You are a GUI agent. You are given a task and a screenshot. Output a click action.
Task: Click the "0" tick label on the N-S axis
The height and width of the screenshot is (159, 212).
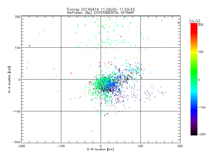pos(19,79)
